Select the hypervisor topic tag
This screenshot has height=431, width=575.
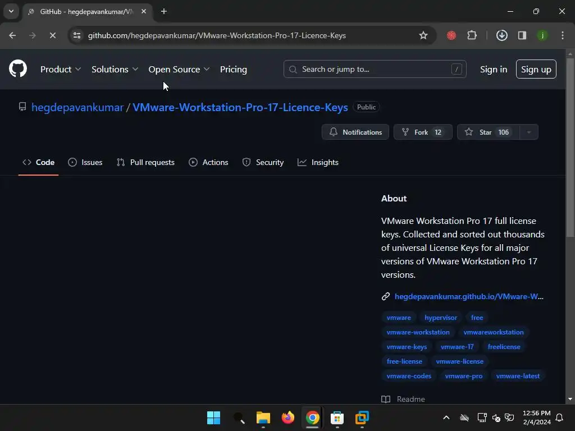pyautogui.click(x=441, y=318)
